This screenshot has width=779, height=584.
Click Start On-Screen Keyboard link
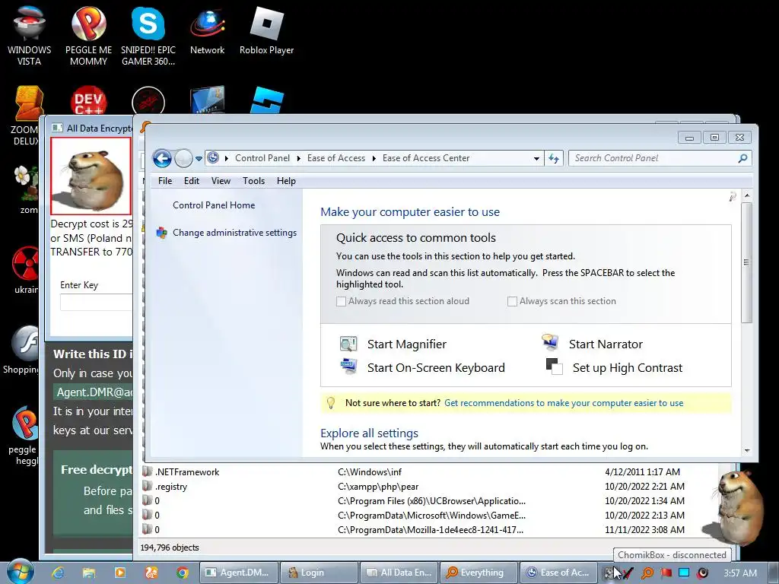[436, 367]
